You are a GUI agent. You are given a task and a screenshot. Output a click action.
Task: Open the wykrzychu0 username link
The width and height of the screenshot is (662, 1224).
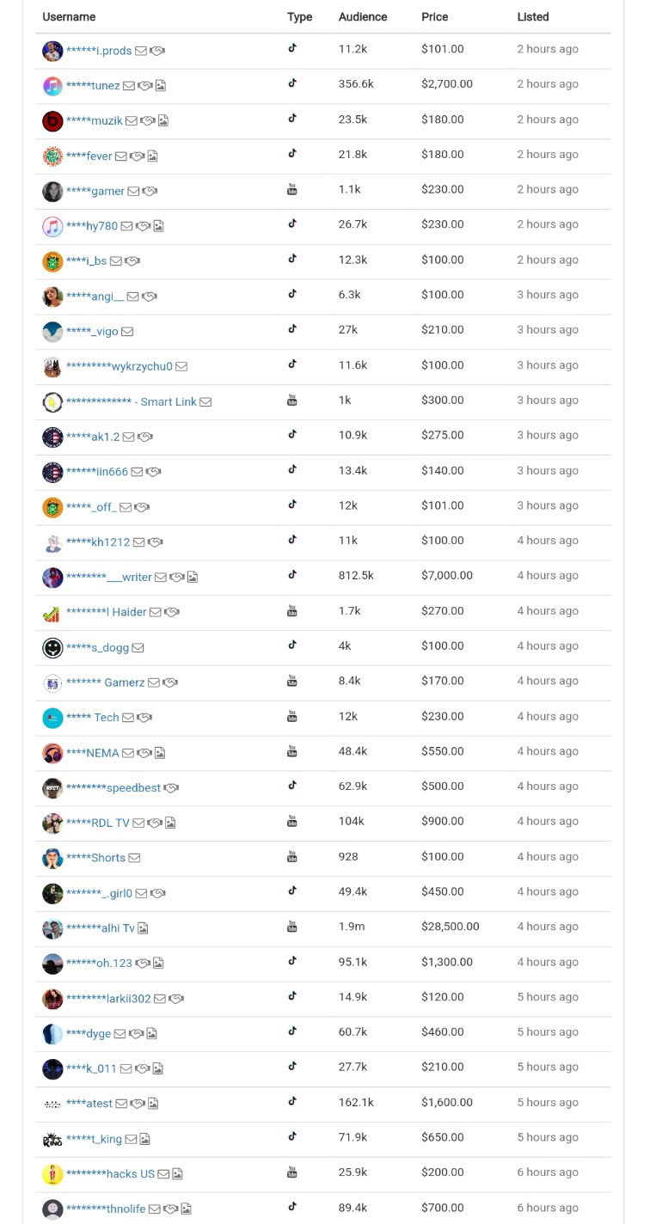(x=120, y=366)
